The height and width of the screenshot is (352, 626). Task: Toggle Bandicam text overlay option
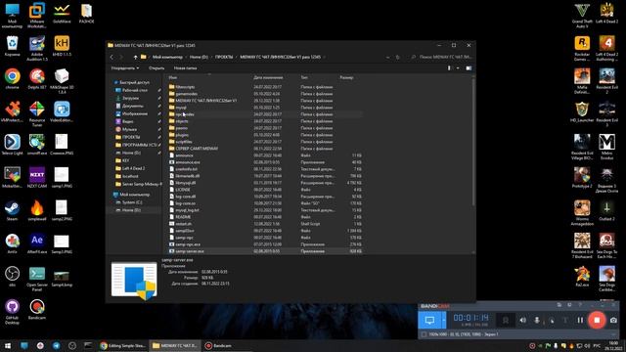[565, 320]
